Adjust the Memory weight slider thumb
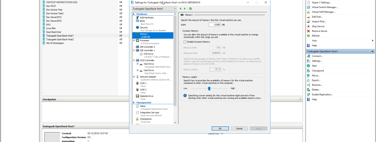The width and height of the screenshot is (376, 142). click(x=209, y=89)
